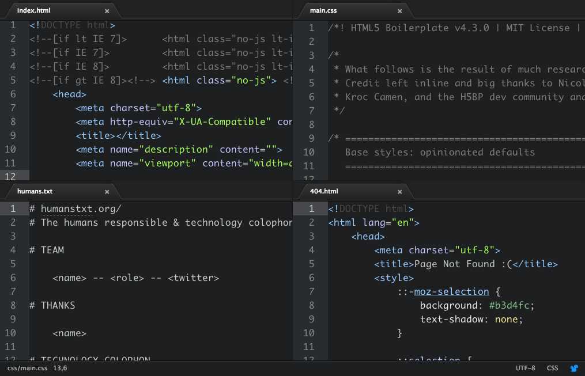The width and height of the screenshot is (585, 376).
Task: Click the '# TEAM' heading in humans.txt
Action: tap(47, 250)
